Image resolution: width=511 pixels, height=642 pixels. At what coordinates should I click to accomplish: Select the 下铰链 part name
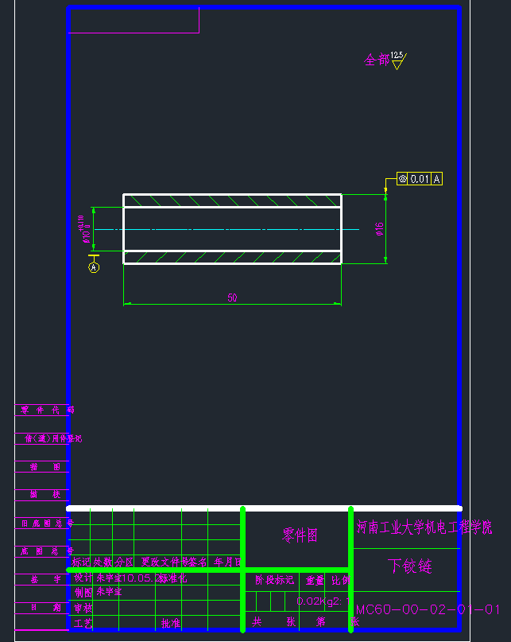410,566
